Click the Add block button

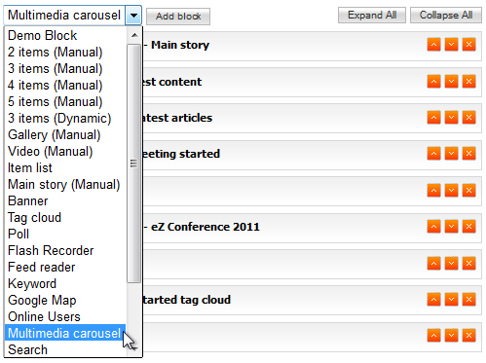[178, 17]
